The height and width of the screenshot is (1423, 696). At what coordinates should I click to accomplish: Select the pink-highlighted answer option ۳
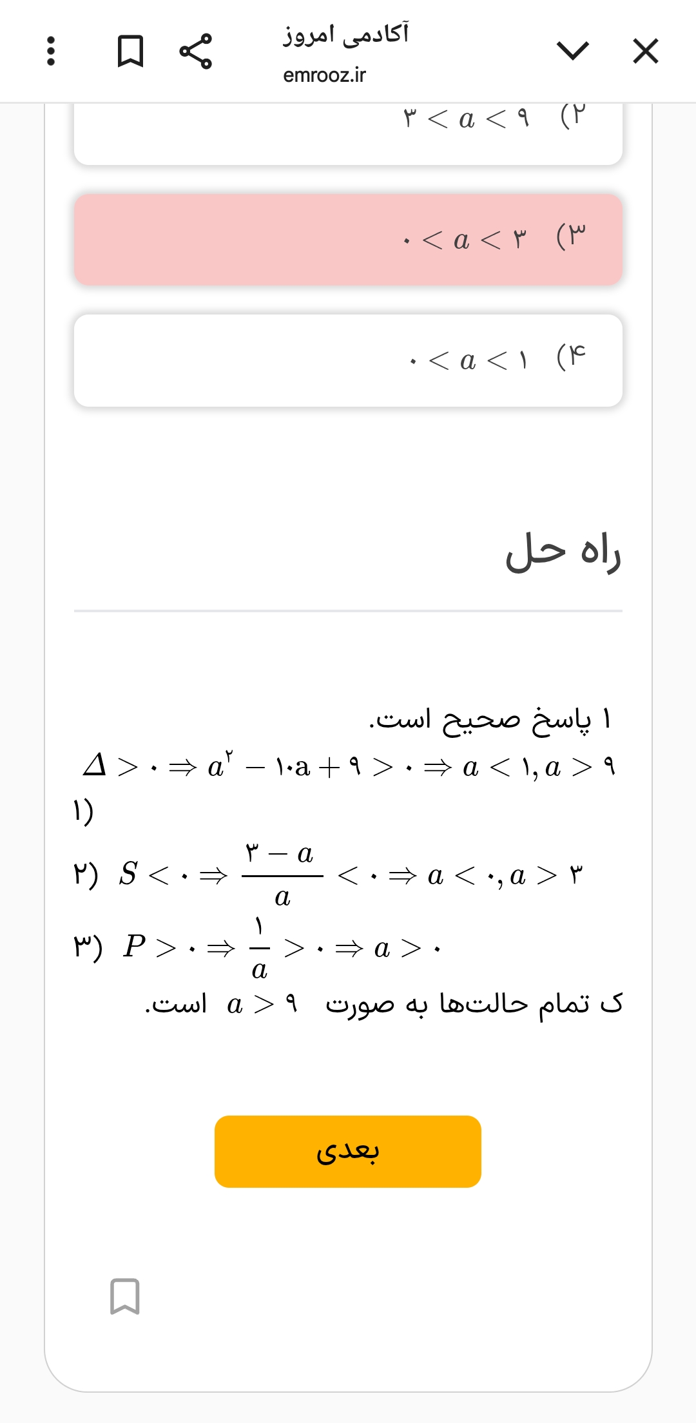348,239
